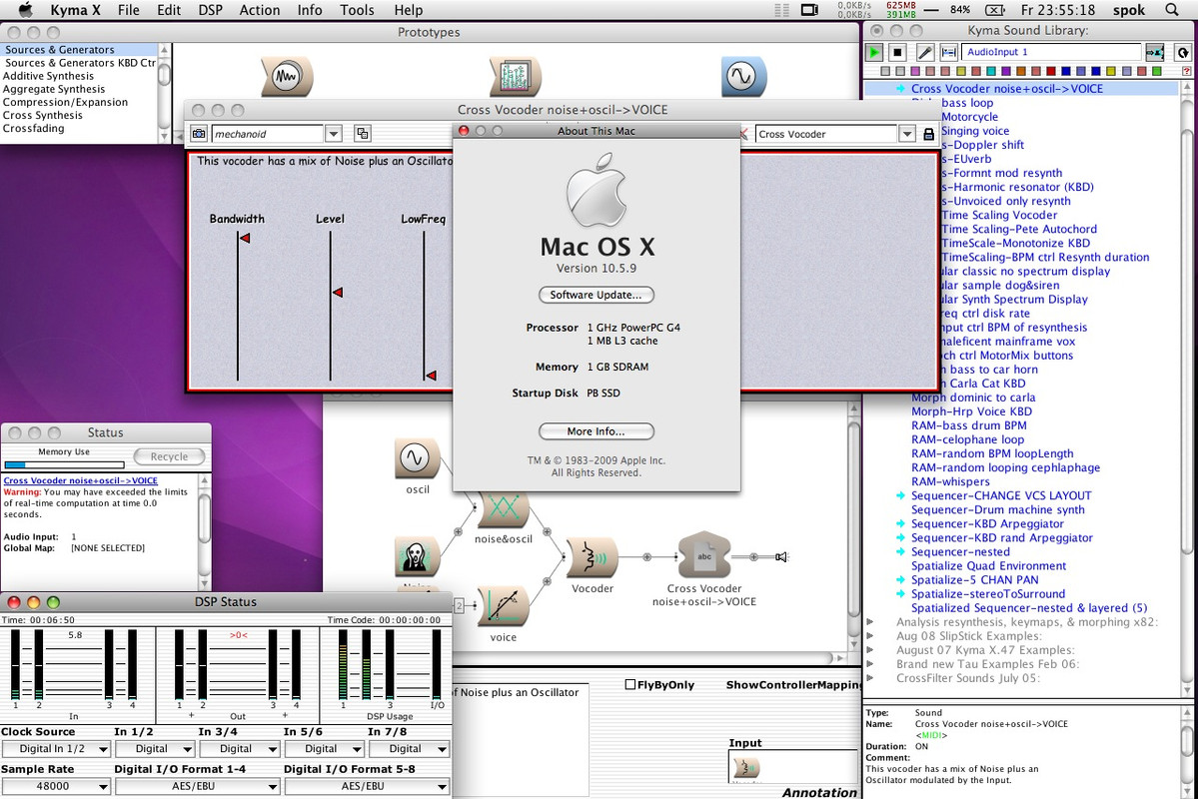Open the DSP menu
This screenshot has height=799, width=1198.
pyautogui.click(x=210, y=10)
